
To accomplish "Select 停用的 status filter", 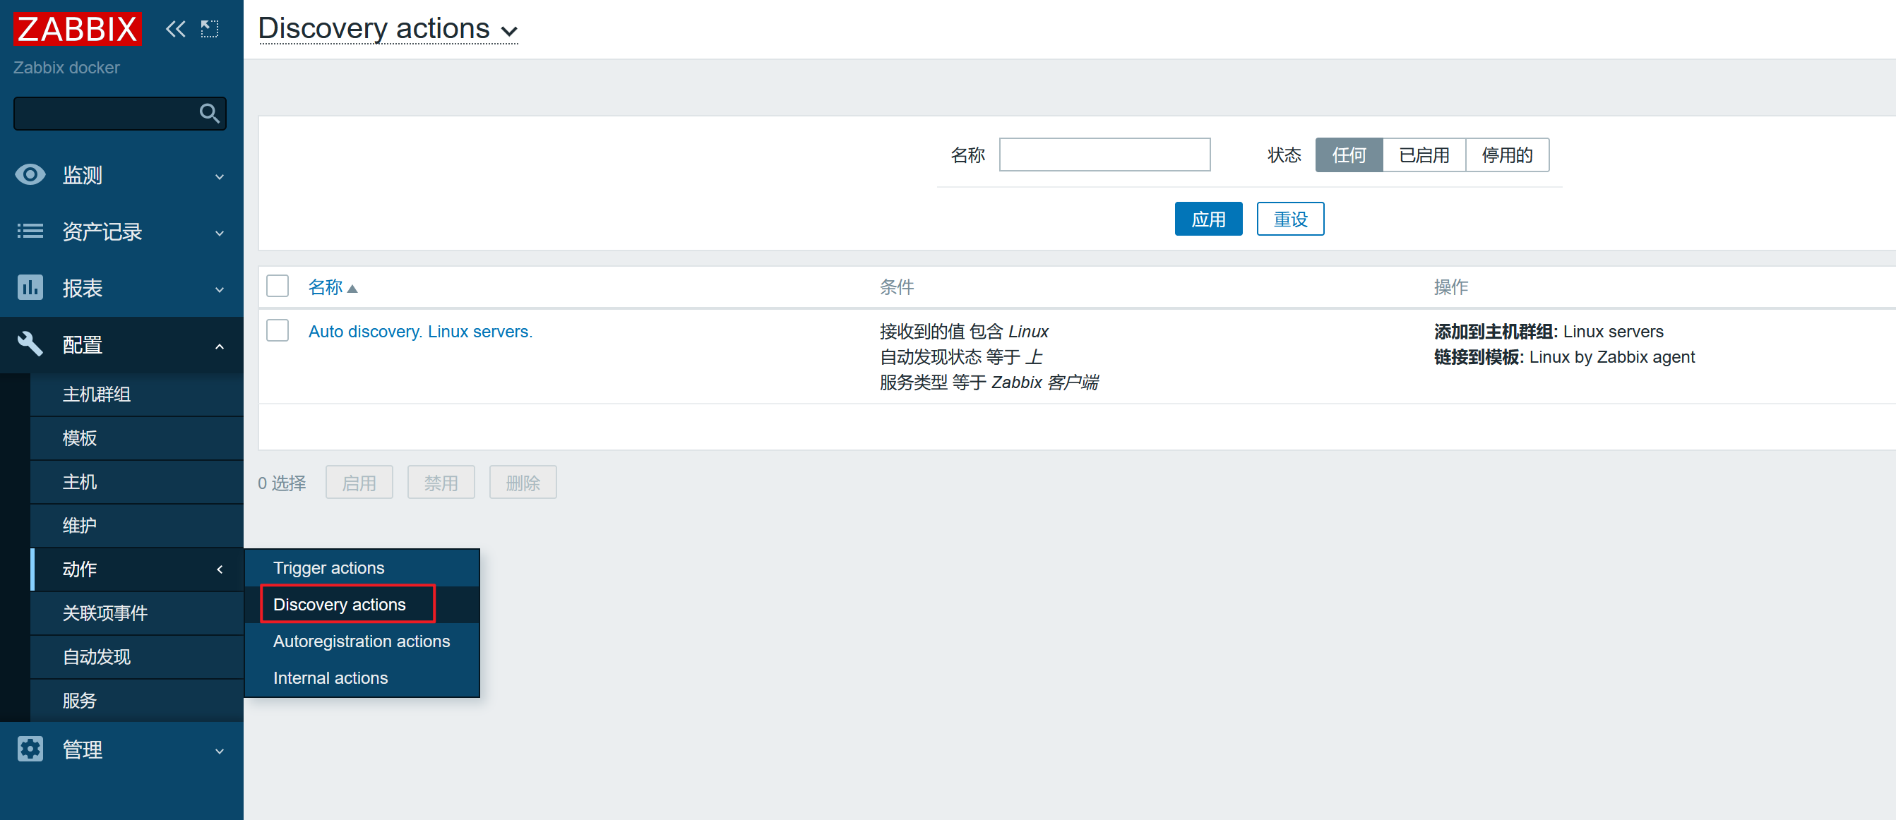I will 1507,155.
